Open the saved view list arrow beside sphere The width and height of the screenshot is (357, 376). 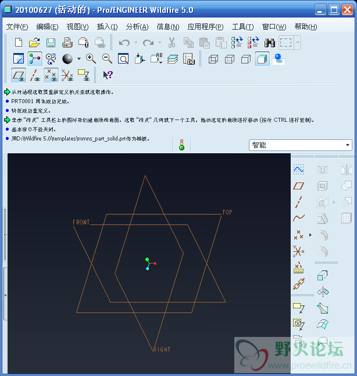(79, 59)
